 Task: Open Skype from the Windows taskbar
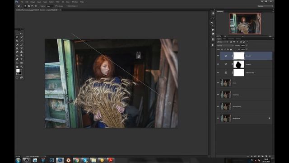tap(85, 160)
